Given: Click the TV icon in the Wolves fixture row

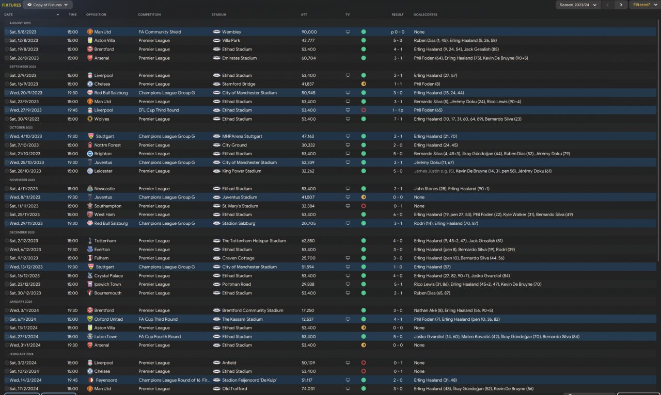Looking at the screenshot, I should click(348, 119).
